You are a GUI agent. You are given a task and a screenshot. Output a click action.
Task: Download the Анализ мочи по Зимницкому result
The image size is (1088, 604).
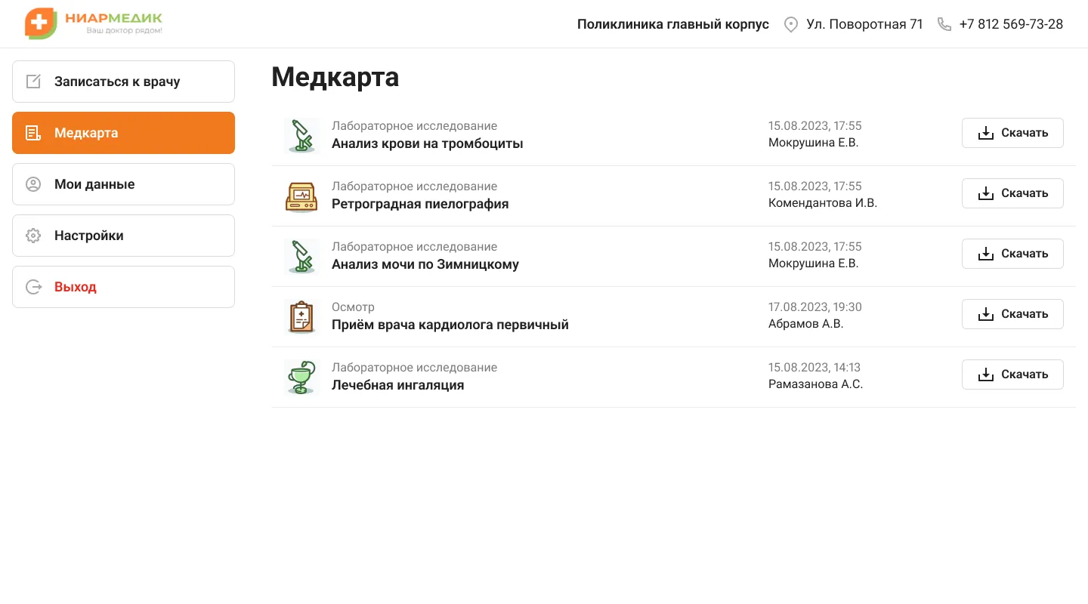click(x=1012, y=254)
